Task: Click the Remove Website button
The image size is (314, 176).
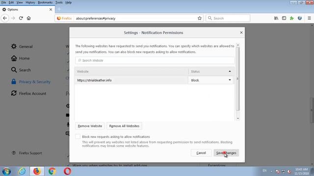Action: [90, 126]
